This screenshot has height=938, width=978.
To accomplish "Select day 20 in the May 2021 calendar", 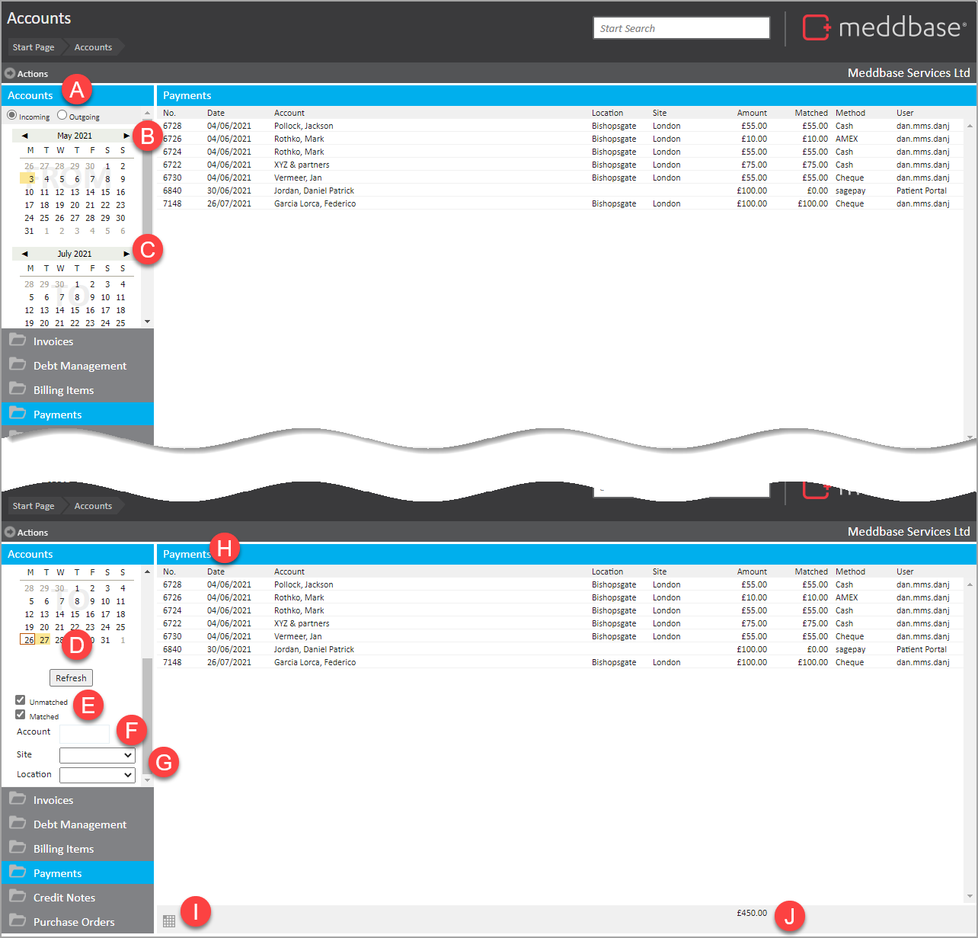I will [x=75, y=205].
